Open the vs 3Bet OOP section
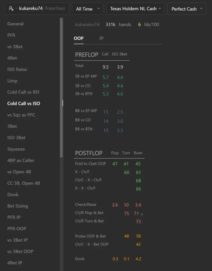Screen dimensions: 212x271 20,251
